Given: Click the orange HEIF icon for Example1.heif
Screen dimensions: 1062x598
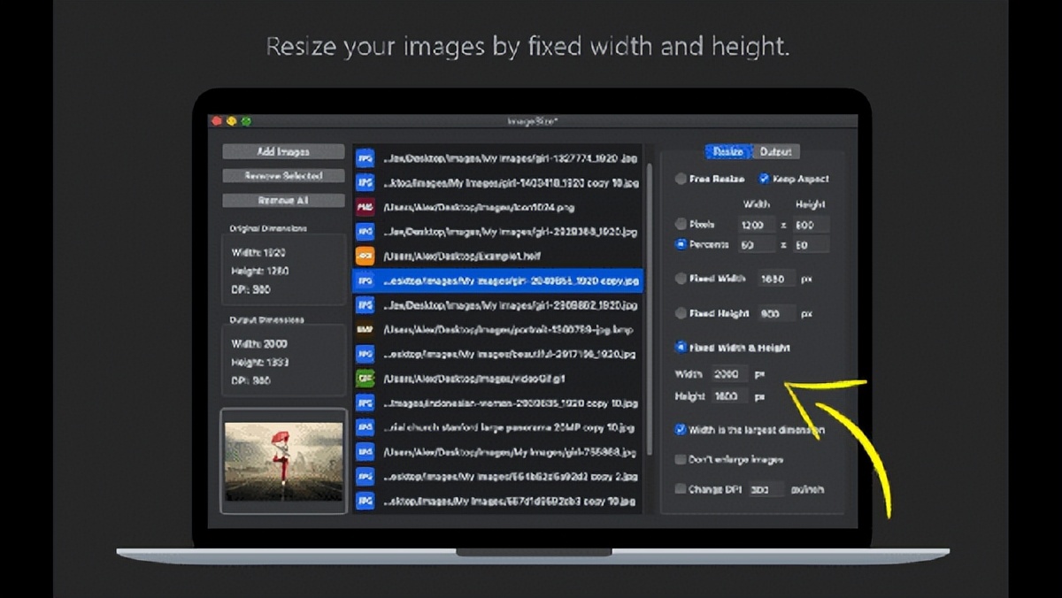Looking at the screenshot, I should 365,257.
